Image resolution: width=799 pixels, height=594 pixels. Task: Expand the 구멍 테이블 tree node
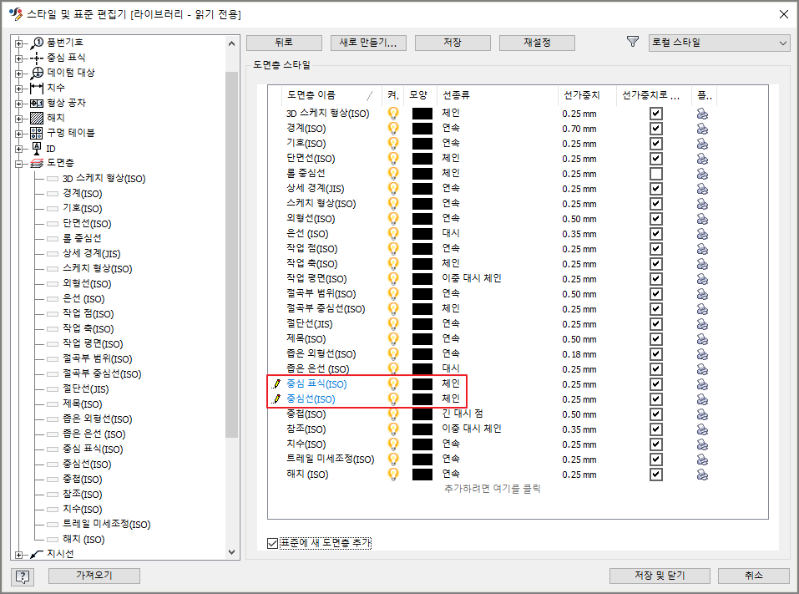[x=19, y=134]
